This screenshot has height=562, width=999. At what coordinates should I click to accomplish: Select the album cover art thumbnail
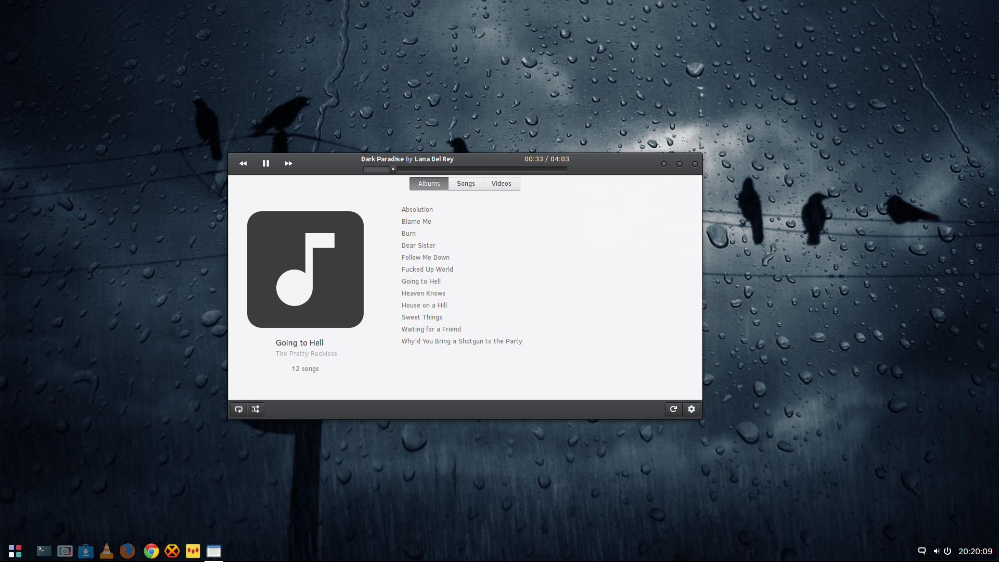305,270
